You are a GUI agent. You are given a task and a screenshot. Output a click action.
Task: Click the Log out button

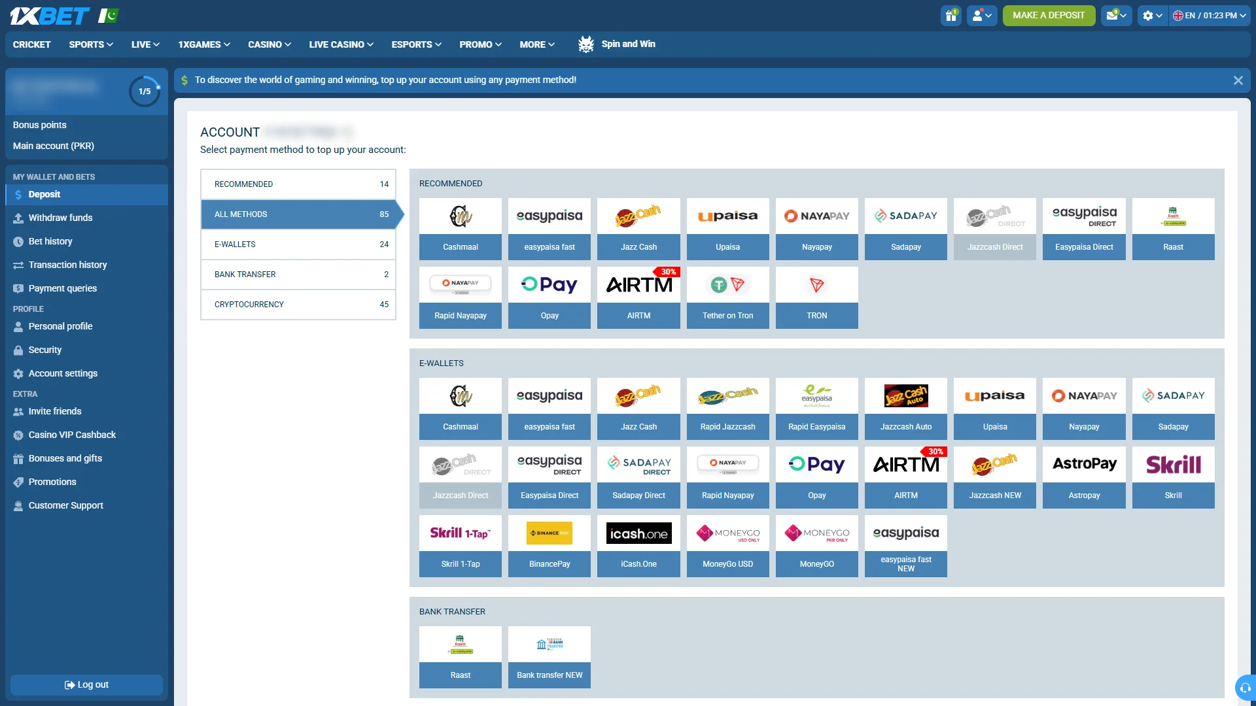click(x=86, y=685)
